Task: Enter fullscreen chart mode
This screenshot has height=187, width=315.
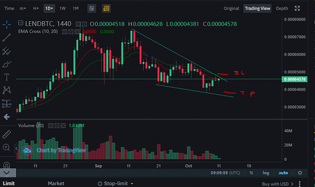Action: 297,9
